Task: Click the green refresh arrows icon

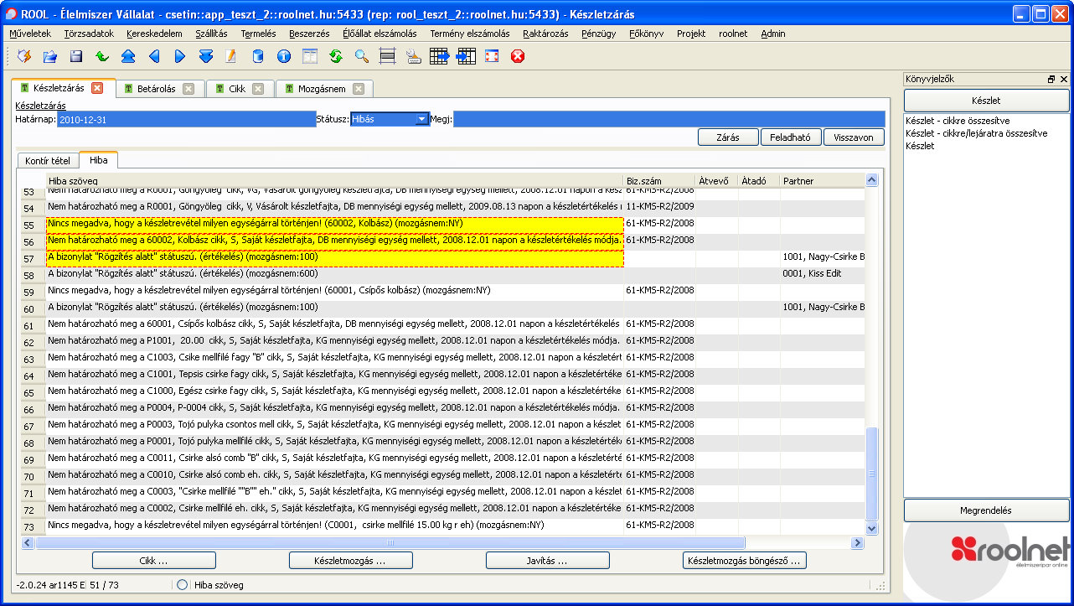Action: [x=335, y=56]
